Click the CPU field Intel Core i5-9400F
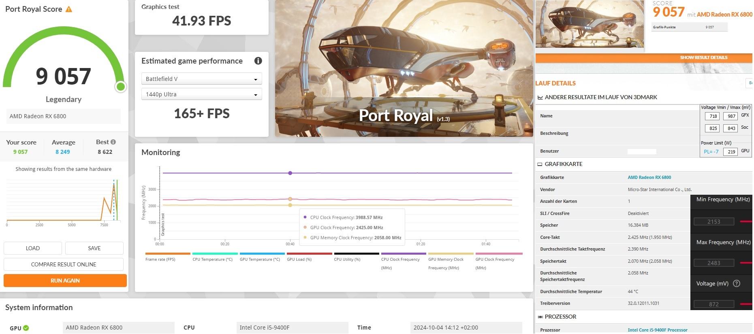This screenshot has height=334, width=754. (x=292, y=328)
